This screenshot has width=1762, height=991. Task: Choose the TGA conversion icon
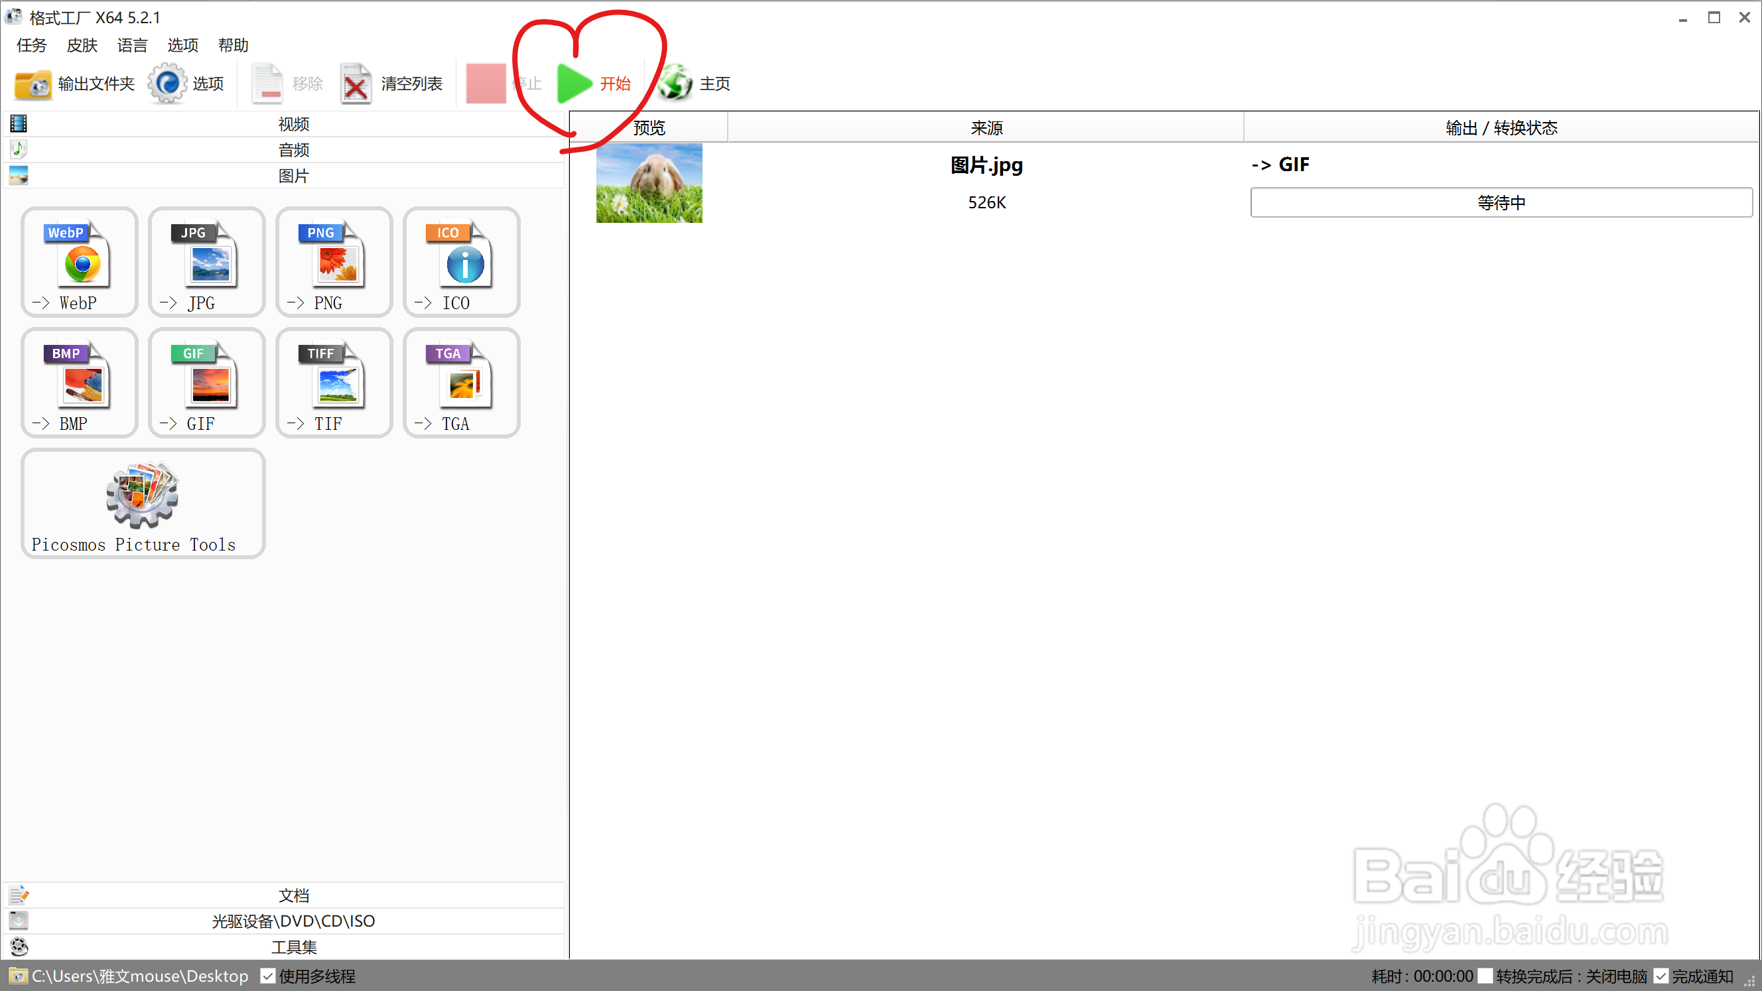(462, 383)
